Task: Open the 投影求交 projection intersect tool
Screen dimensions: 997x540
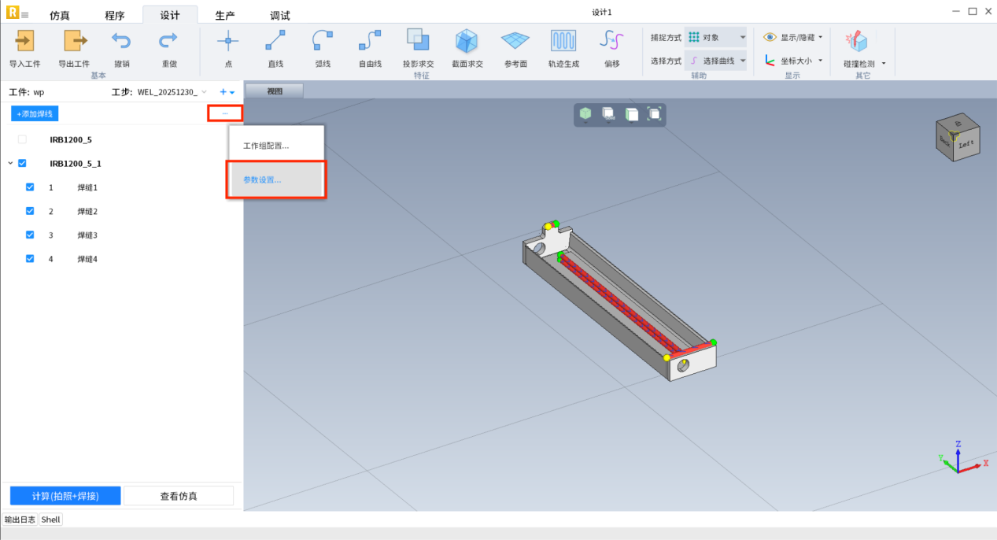Action: 418,41
